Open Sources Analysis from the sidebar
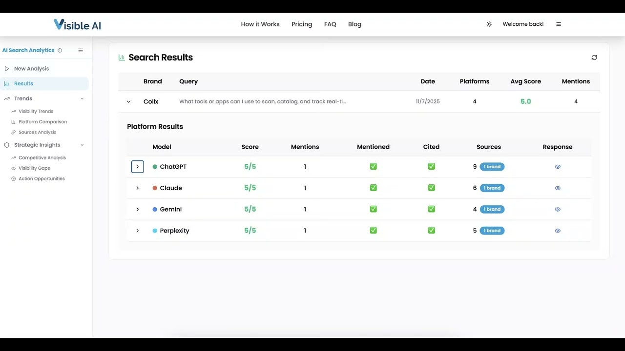This screenshot has width=625, height=351. point(38,132)
